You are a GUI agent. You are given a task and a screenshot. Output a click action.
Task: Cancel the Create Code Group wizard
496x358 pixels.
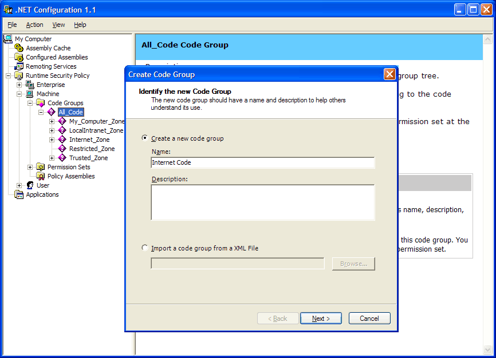tap(369, 319)
